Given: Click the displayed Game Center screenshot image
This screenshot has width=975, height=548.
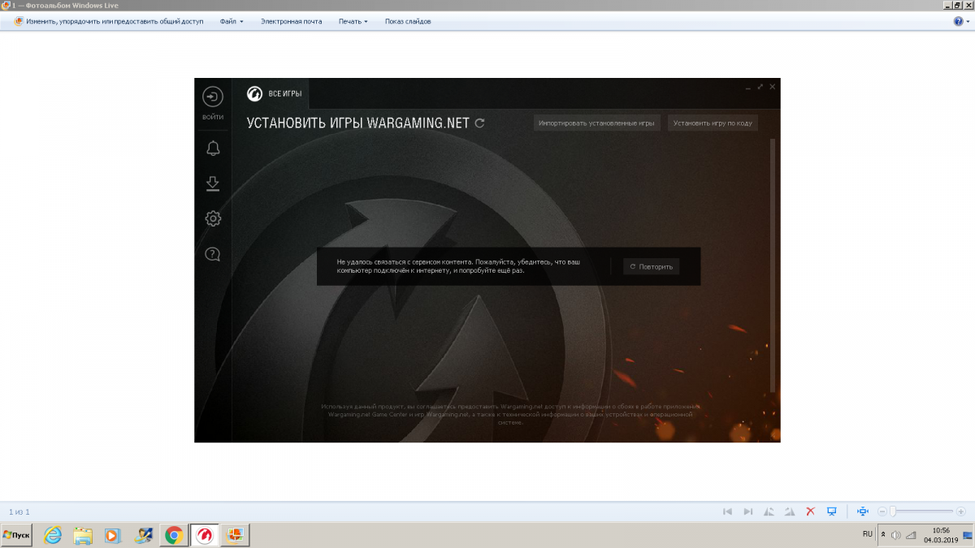Looking at the screenshot, I should tap(487, 260).
